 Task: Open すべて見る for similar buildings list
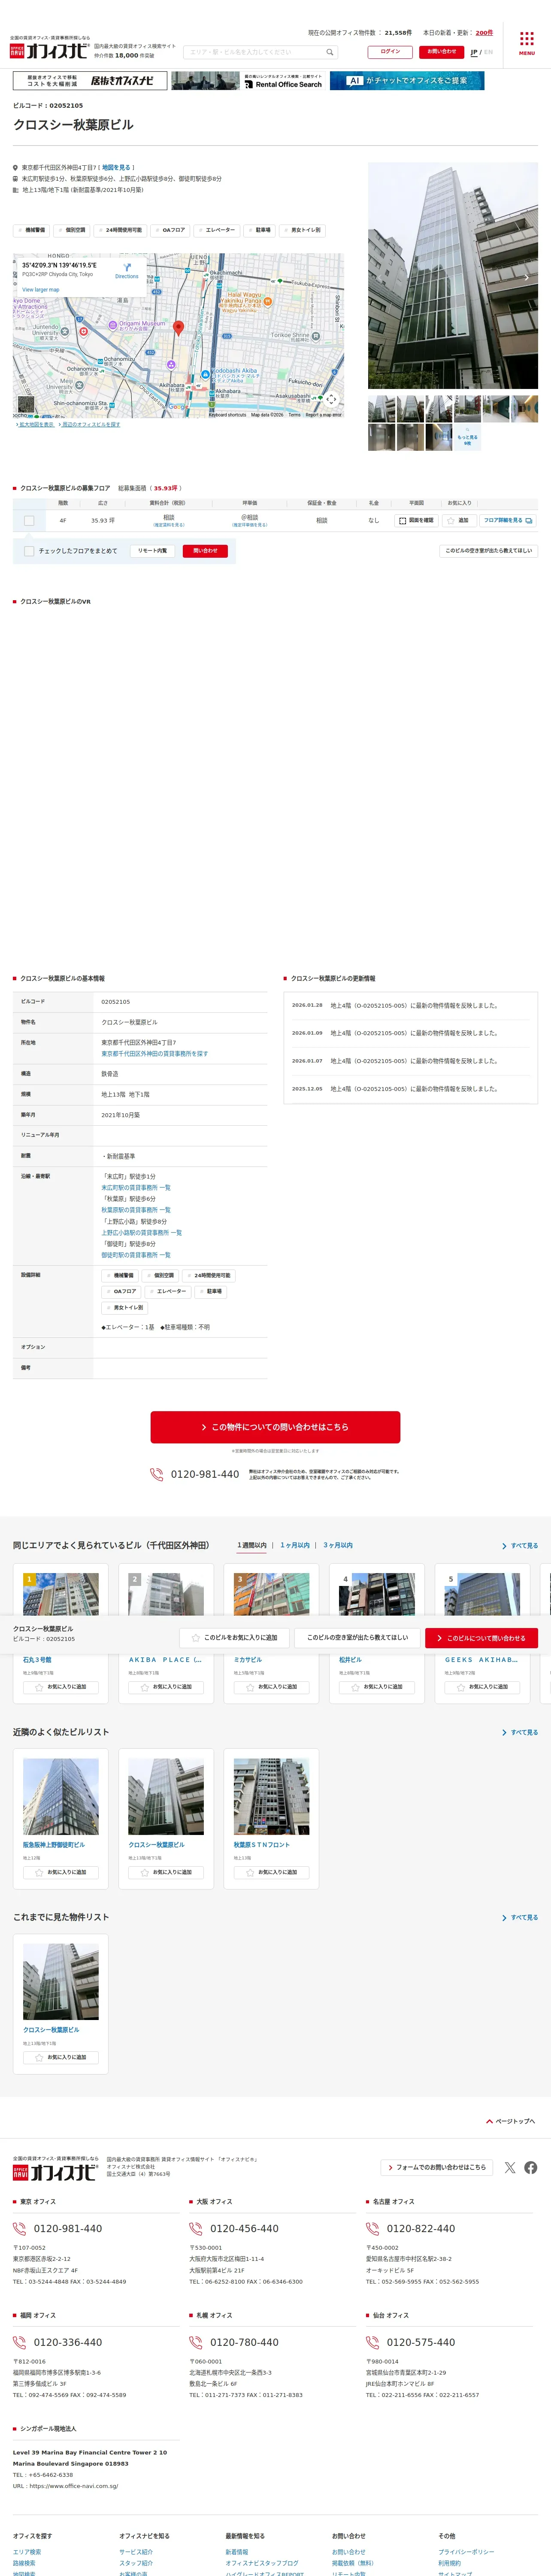[x=520, y=1732]
